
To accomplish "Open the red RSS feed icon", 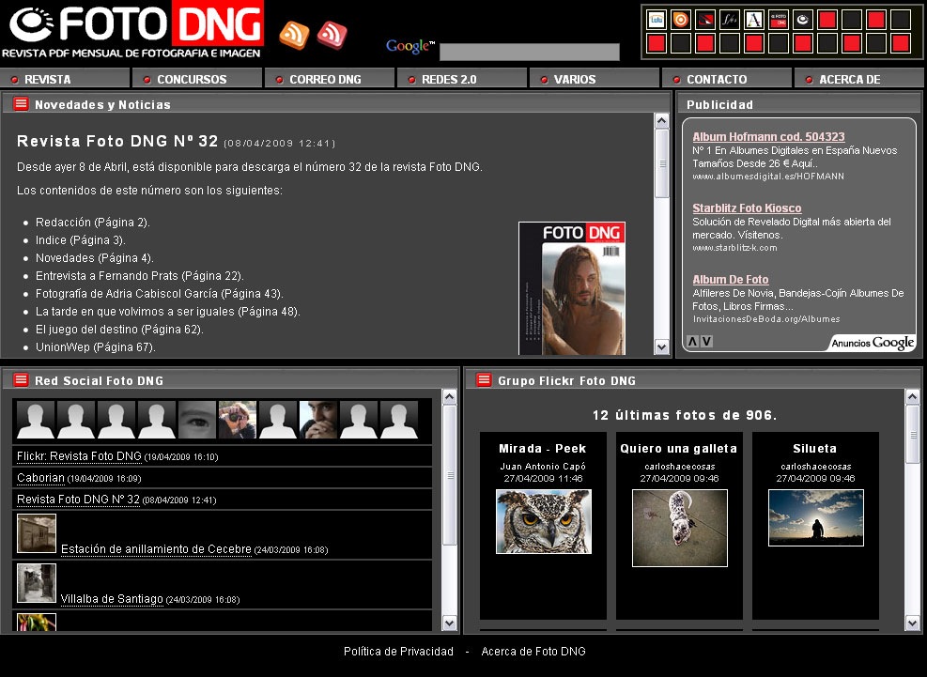I will pyautogui.click(x=332, y=35).
